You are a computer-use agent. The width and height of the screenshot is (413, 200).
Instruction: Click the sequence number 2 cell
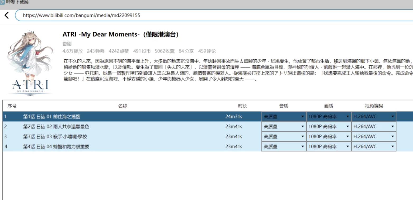coord(5,127)
